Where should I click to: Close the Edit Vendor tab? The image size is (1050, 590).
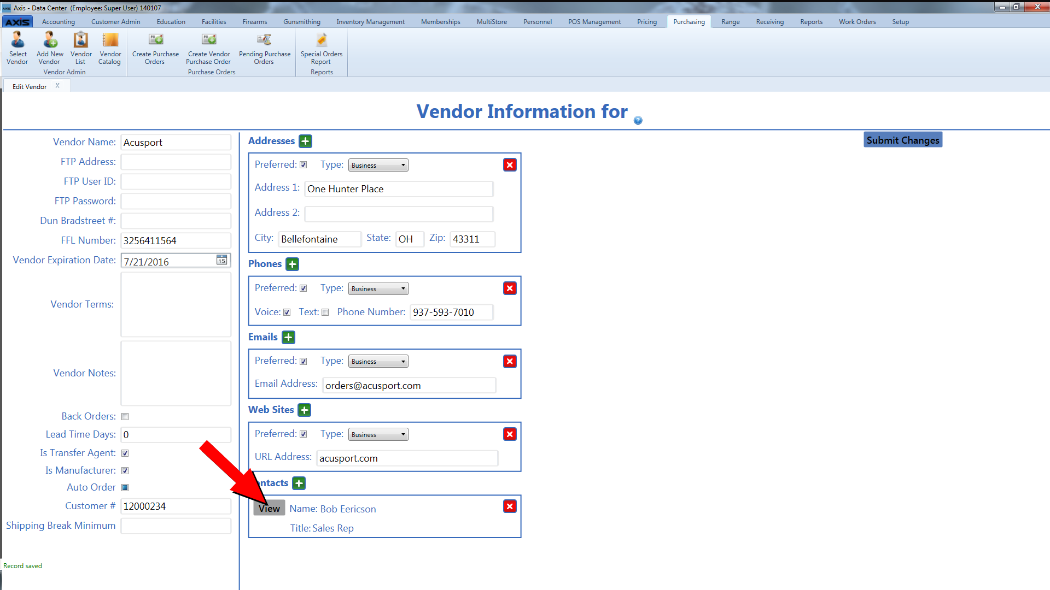(x=57, y=86)
